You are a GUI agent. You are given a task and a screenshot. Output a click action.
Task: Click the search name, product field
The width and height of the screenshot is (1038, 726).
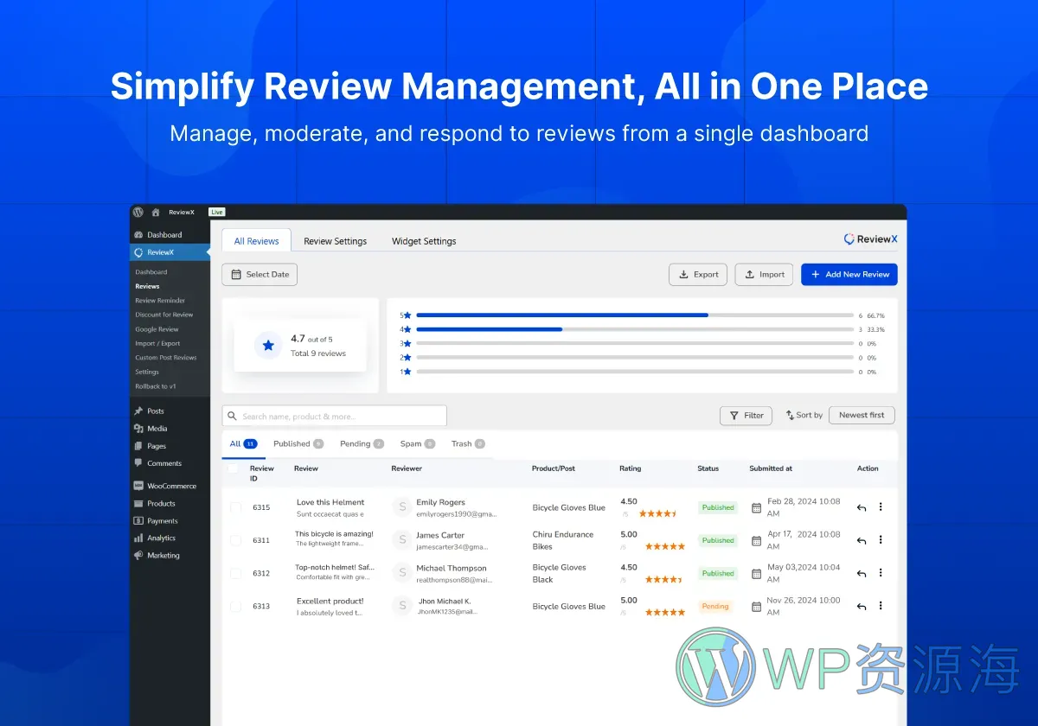coord(335,416)
